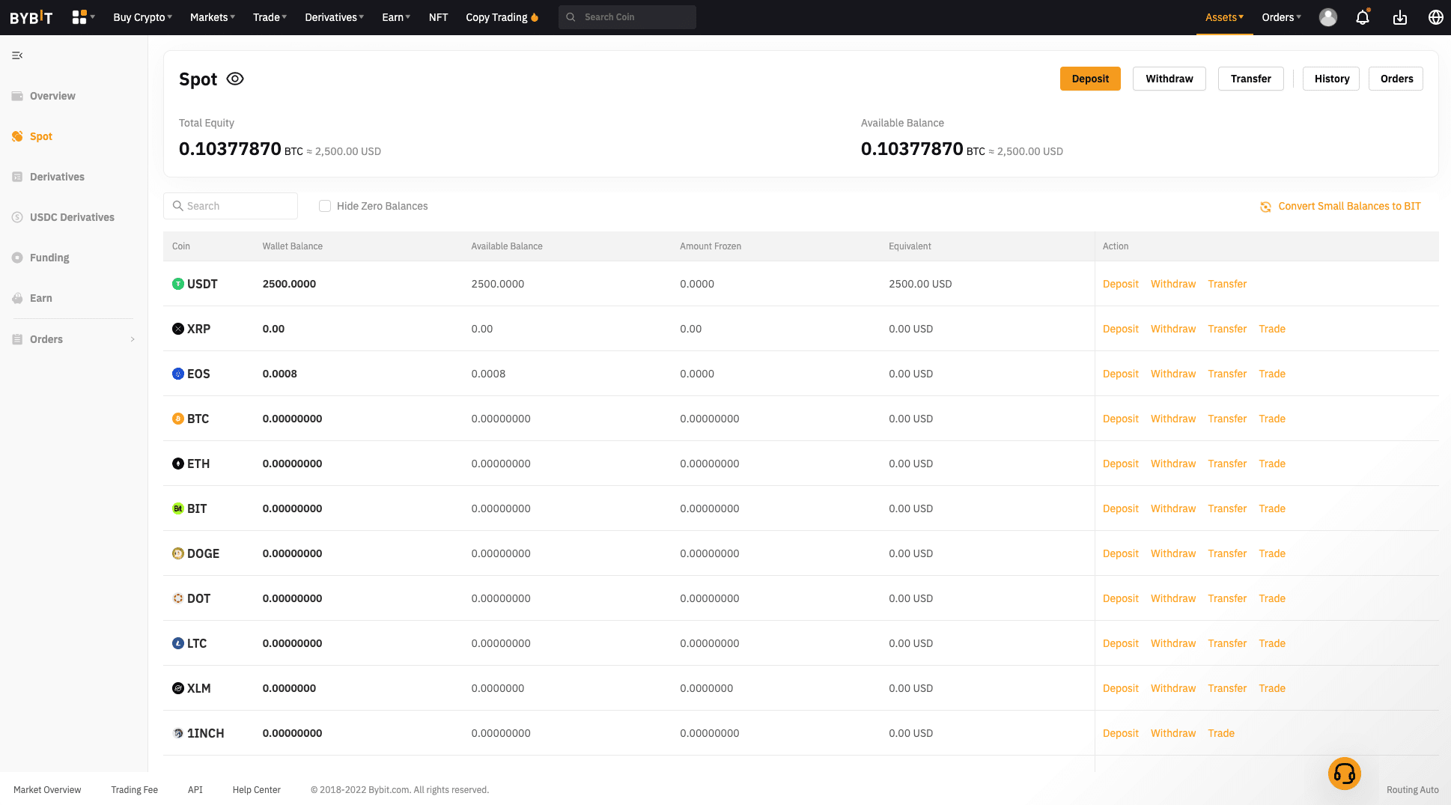Viewport: 1451px width, 805px height.
Task: Collapse the sidebar with the menu icon
Action: click(x=17, y=55)
